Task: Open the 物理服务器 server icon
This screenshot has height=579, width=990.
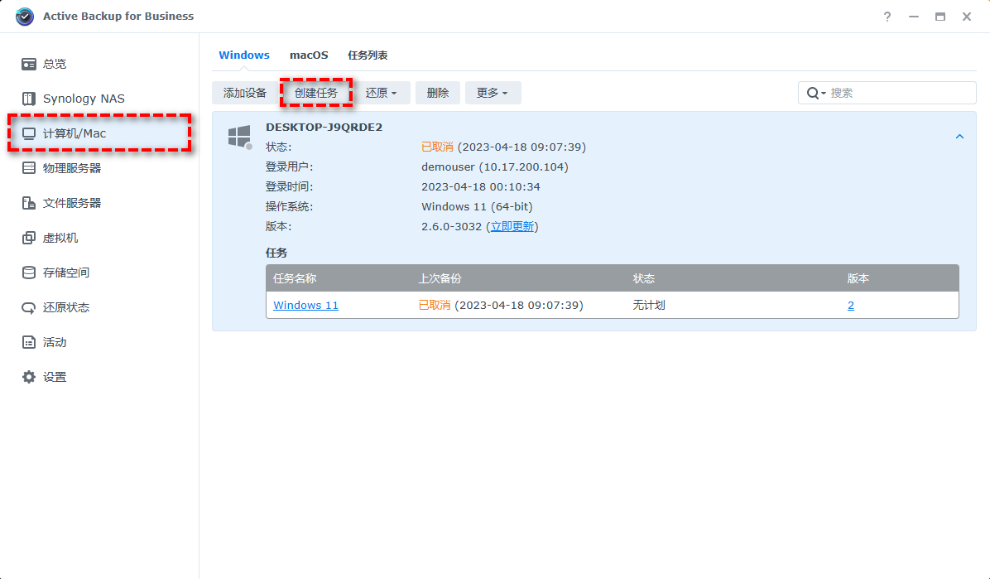Action: [x=29, y=168]
